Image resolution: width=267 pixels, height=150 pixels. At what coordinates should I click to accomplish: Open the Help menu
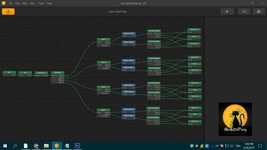pyautogui.click(x=49, y=3)
